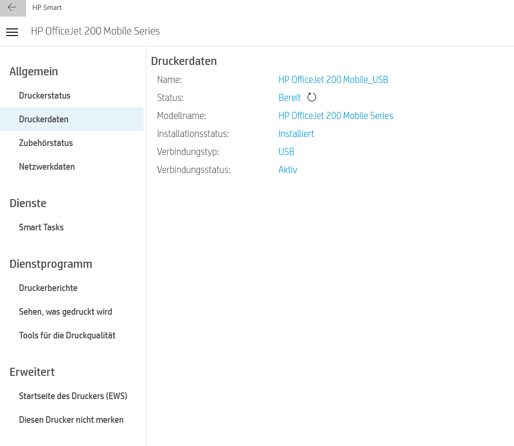The height and width of the screenshot is (446, 514).
Task: Click the Druckerdaten heading in the main pane
Action: [x=184, y=61]
